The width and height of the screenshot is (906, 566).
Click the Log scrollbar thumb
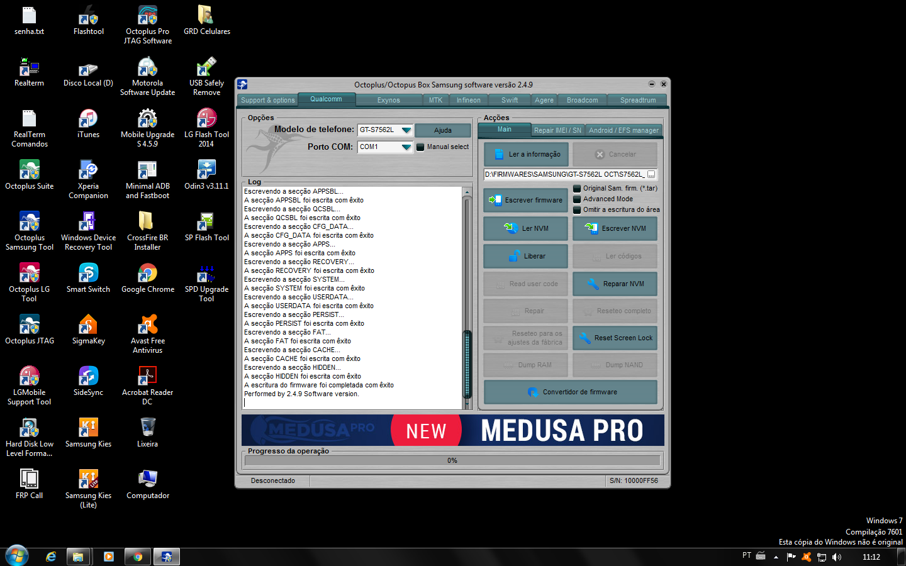pyautogui.click(x=467, y=364)
